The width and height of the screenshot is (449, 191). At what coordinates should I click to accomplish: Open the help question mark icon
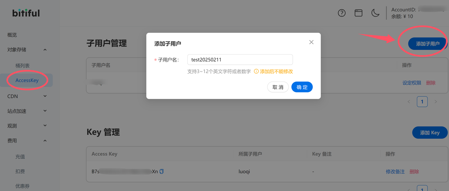click(342, 13)
